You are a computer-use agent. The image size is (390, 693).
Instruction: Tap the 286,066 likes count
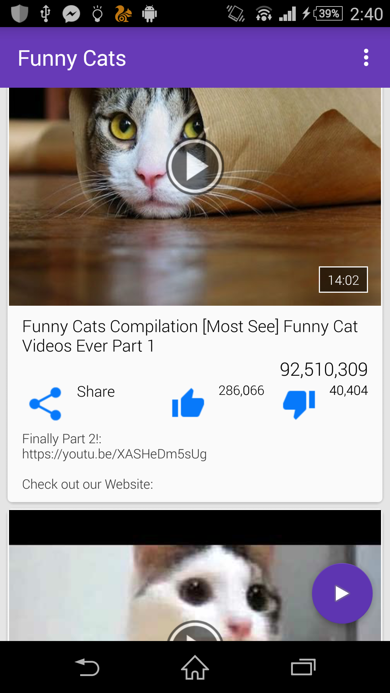click(241, 391)
